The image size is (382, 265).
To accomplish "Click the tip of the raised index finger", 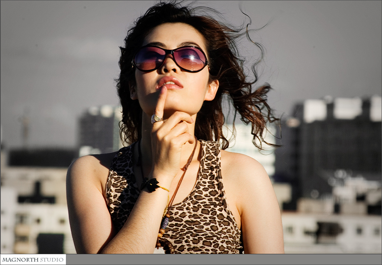I will pyautogui.click(x=163, y=90).
